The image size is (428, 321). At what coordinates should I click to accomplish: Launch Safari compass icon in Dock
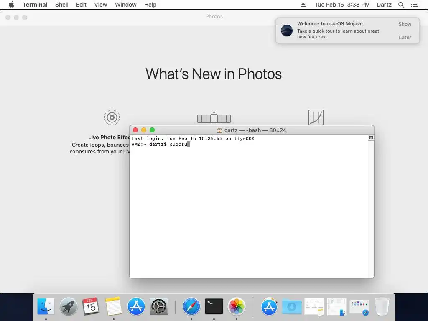191,306
